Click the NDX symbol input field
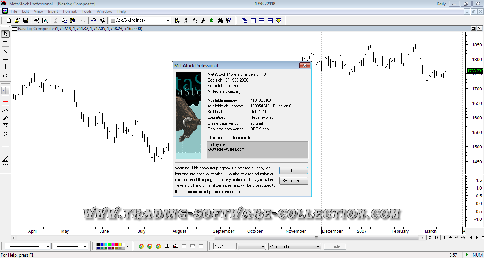This screenshot has height=258, width=484. 224,246
